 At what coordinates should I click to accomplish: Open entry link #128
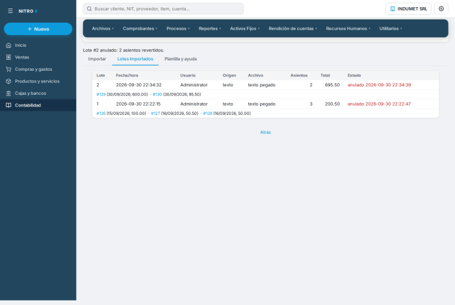point(208,114)
